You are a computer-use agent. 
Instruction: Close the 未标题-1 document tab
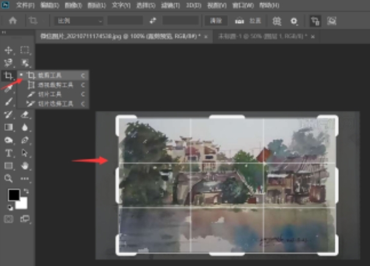313,37
